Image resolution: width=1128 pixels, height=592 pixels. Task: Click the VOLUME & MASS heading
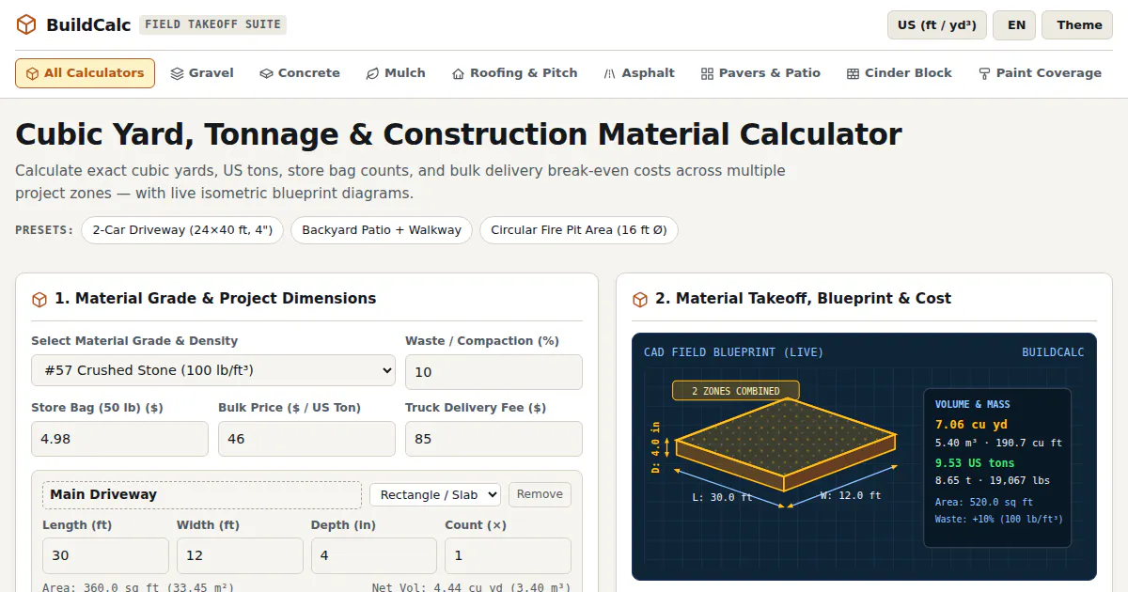point(973,404)
